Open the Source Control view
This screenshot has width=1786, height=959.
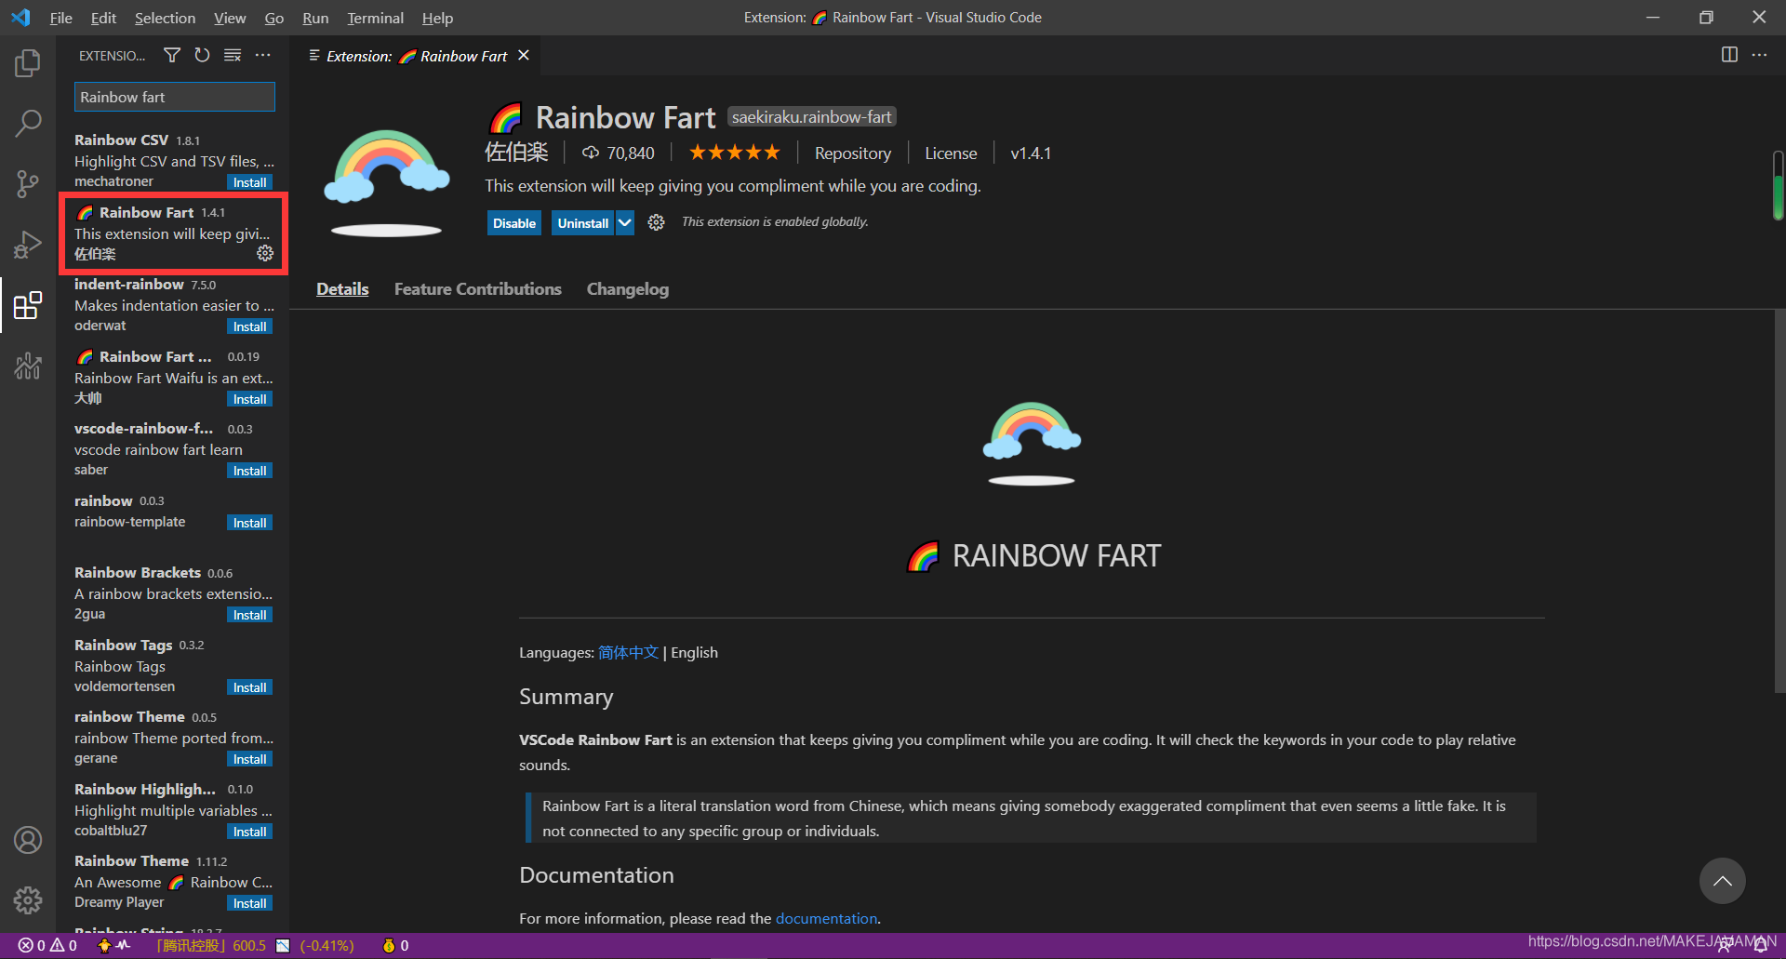pos(28,183)
